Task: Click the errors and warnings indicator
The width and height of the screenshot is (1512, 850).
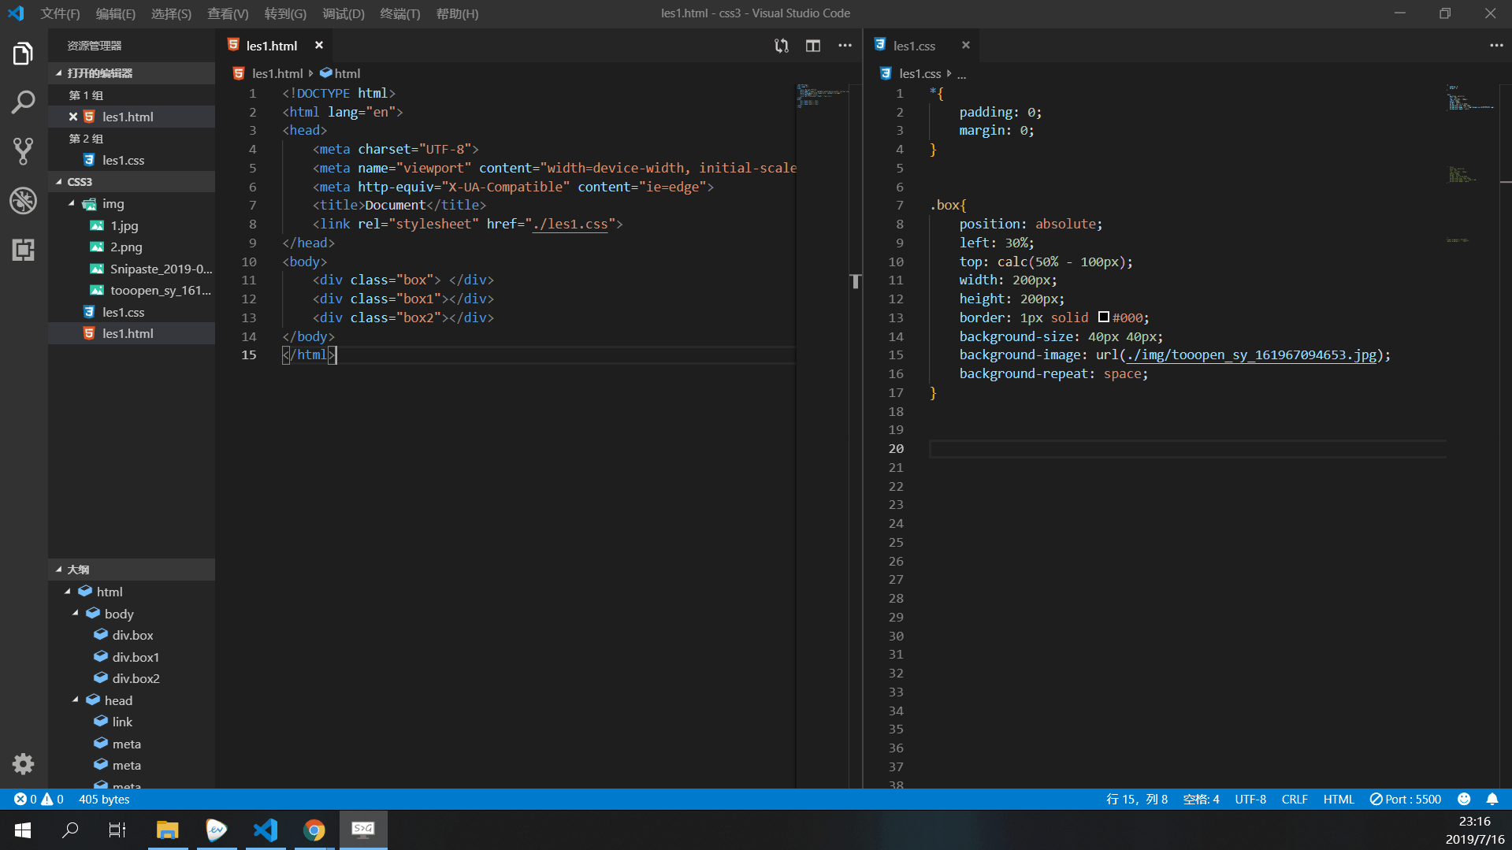Action: [39, 799]
